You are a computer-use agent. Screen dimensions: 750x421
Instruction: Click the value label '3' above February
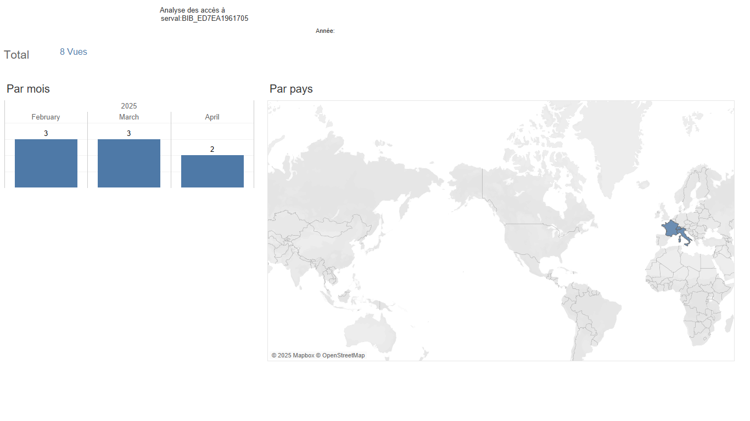(x=46, y=134)
